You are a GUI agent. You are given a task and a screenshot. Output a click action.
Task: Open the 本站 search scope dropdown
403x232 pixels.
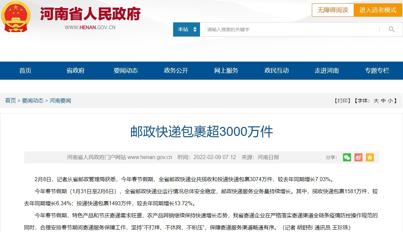pyautogui.click(x=187, y=29)
